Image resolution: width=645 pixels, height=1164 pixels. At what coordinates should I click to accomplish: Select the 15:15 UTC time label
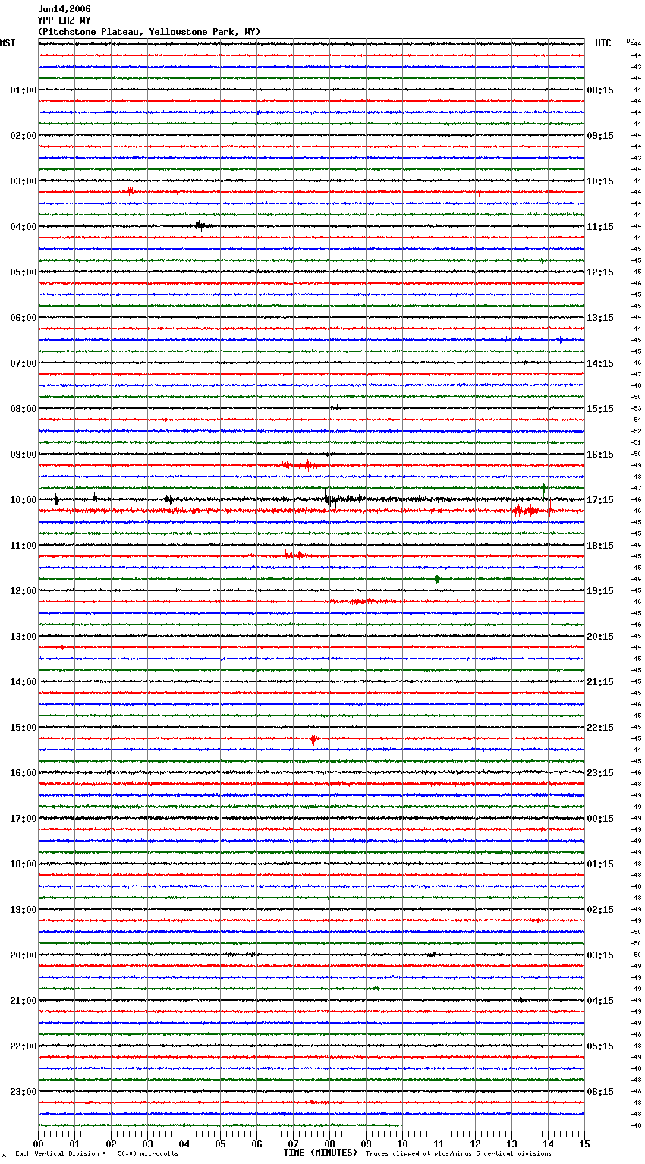600,409
